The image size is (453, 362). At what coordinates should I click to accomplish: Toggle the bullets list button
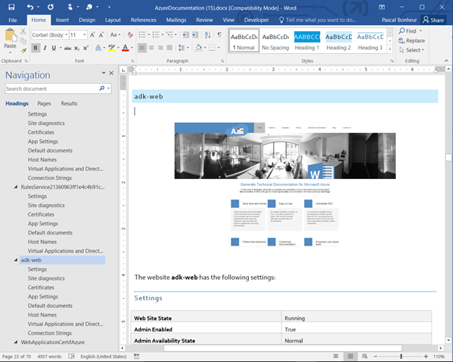coord(142,35)
